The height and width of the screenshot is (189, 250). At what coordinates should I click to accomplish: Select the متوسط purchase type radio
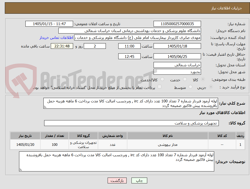190,87
